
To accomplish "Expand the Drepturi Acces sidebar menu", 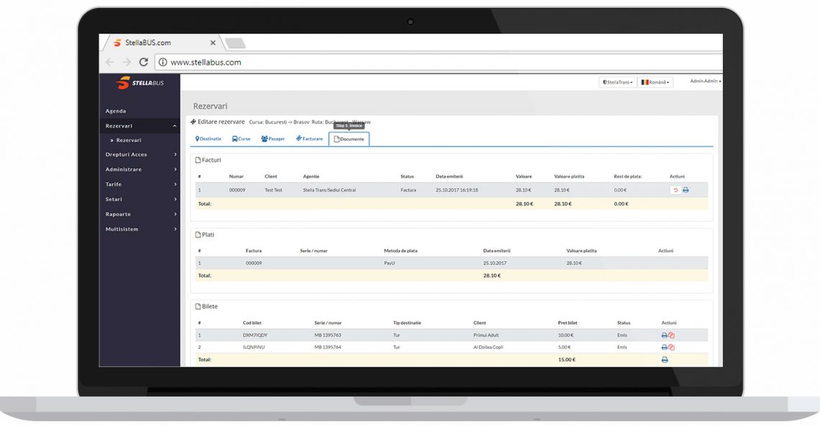I will (x=139, y=154).
